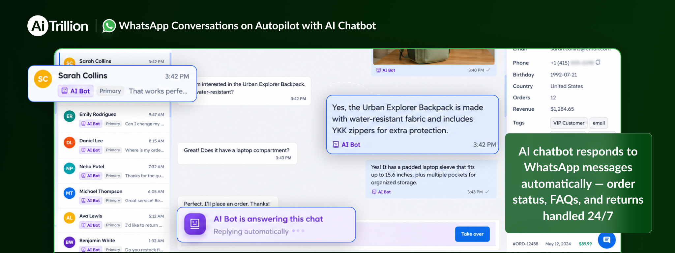This screenshot has height=253, width=675.
Task: Click the 'Replying automatically' status text
Action: (251, 232)
